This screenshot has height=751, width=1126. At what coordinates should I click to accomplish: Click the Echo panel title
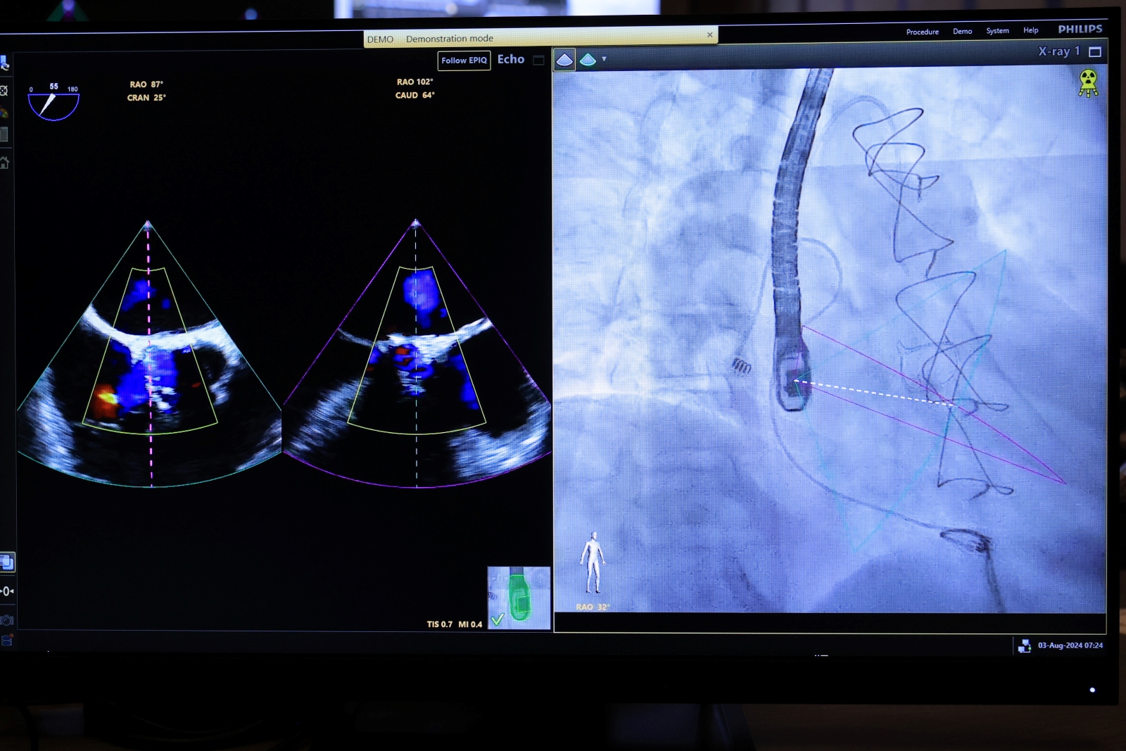(511, 60)
